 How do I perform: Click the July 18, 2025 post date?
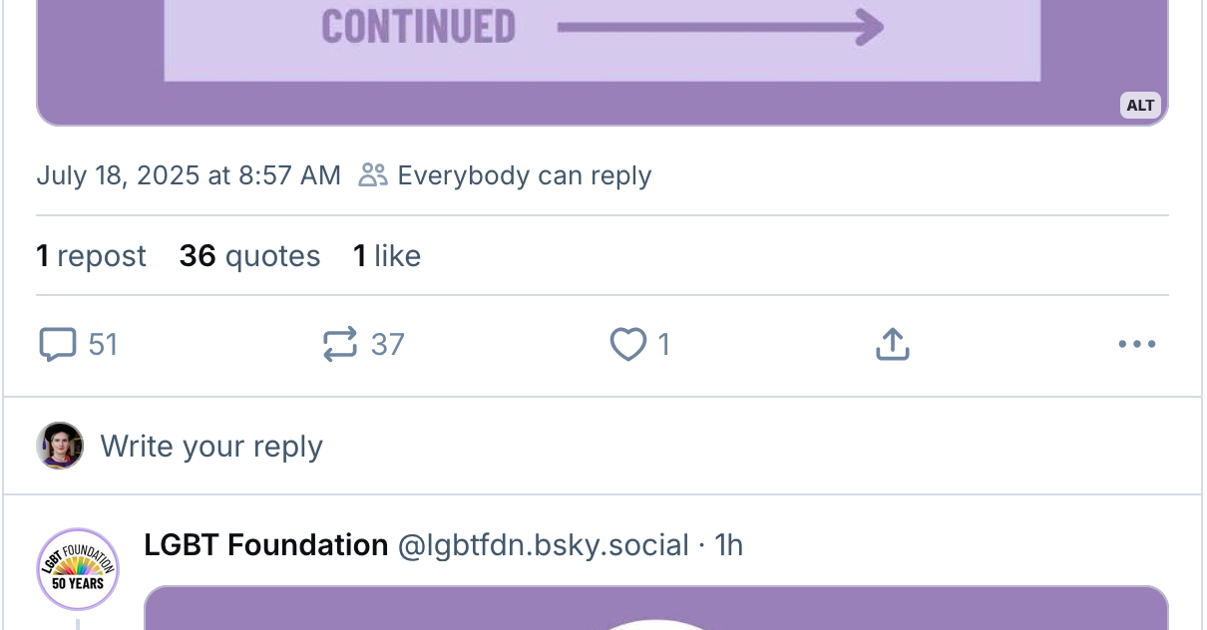[x=189, y=175]
